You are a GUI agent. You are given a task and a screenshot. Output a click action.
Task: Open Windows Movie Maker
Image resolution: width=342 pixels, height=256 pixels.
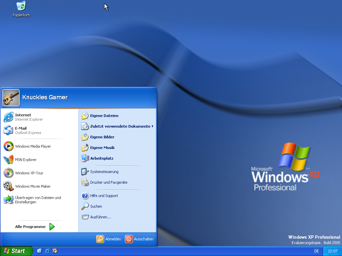(33, 186)
